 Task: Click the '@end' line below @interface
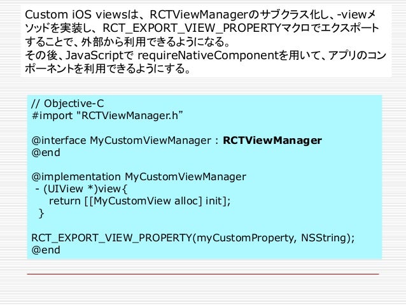46,153
